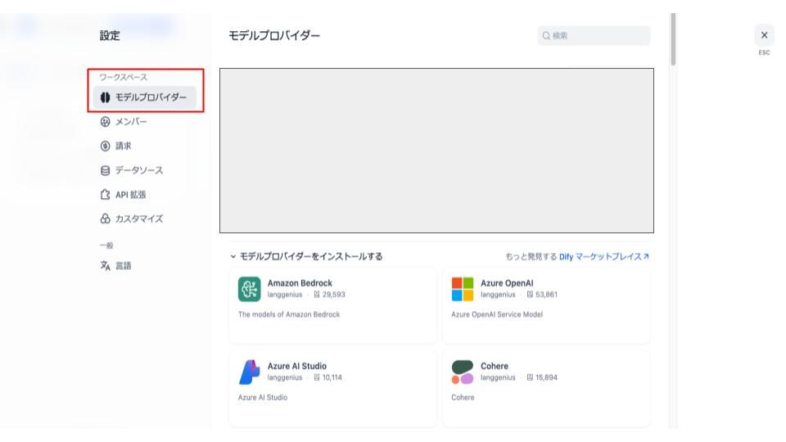Screen dimensions: 786x442
Task: Click the Amazon Bedrock provider icon
Action: click(x=248, y=289)
